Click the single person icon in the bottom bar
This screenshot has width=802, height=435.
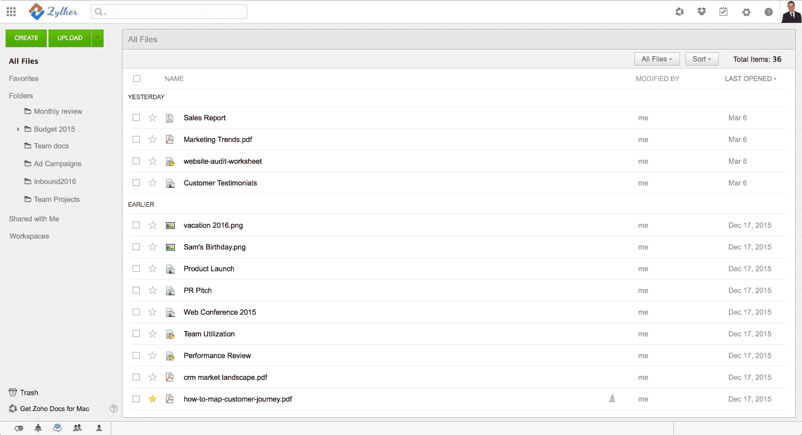click(99, 428)
